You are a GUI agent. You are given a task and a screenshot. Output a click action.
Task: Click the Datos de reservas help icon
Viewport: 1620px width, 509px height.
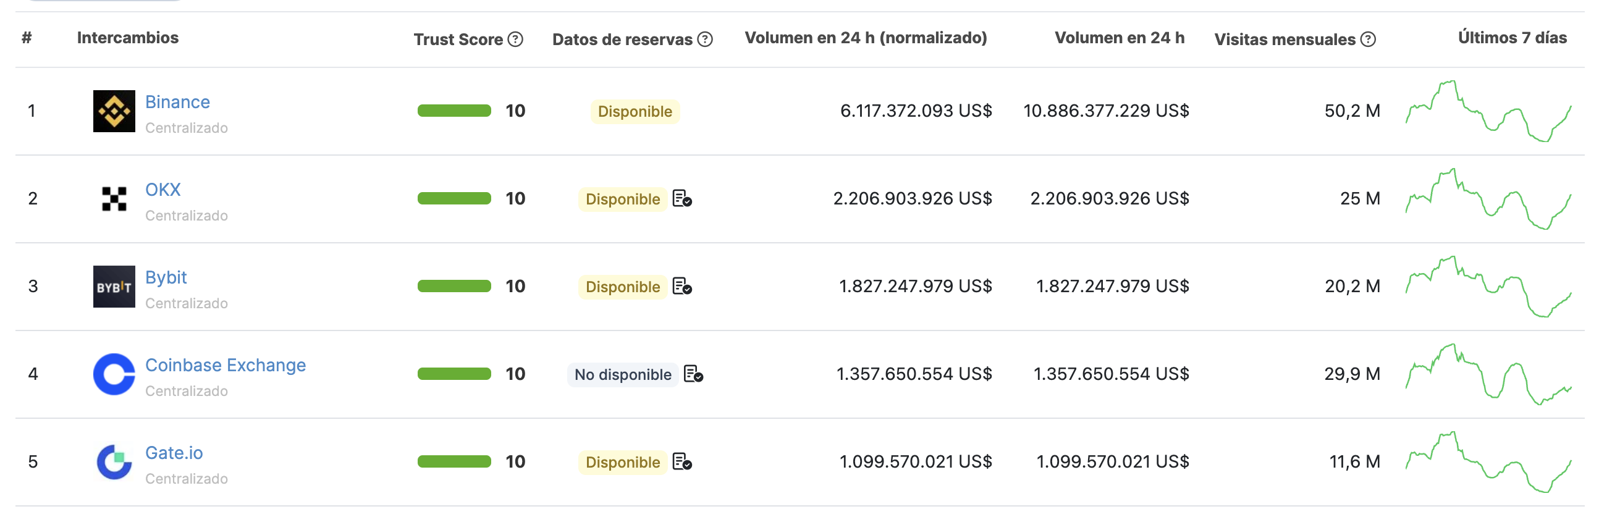(705, 40)
